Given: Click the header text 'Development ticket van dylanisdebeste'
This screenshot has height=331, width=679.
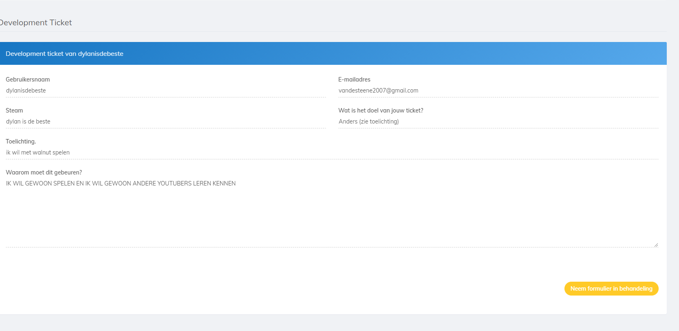Looking at the screenshot, I should (64, 54).
